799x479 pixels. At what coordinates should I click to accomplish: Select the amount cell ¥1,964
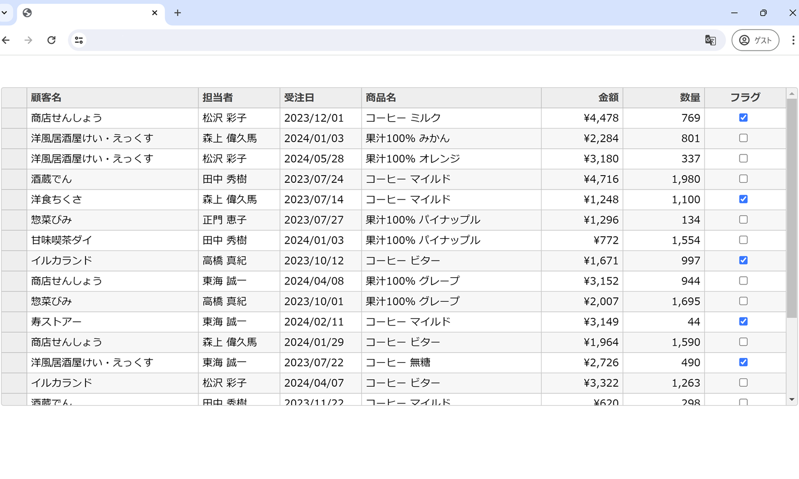(582, 342)
